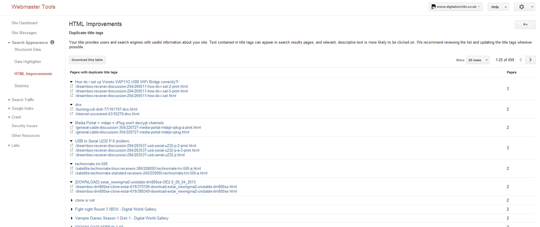The width and height of the screenshot is (540, 227).
Task: Collapse the estar_newnigma2-unstable-dm800se row
Action: tap(71, 182)
